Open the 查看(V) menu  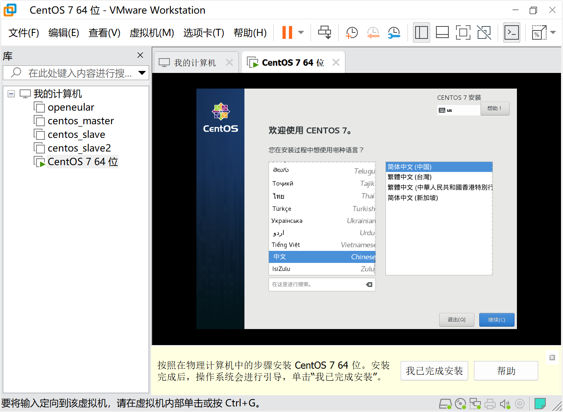click(x=104, y=32)
